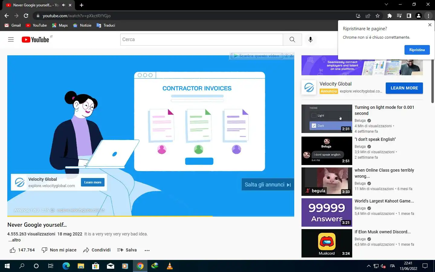Image resolution: width=435 pixels, height=272 pixels.
Task: Click the search magnifier button
Action: point(292,40)
